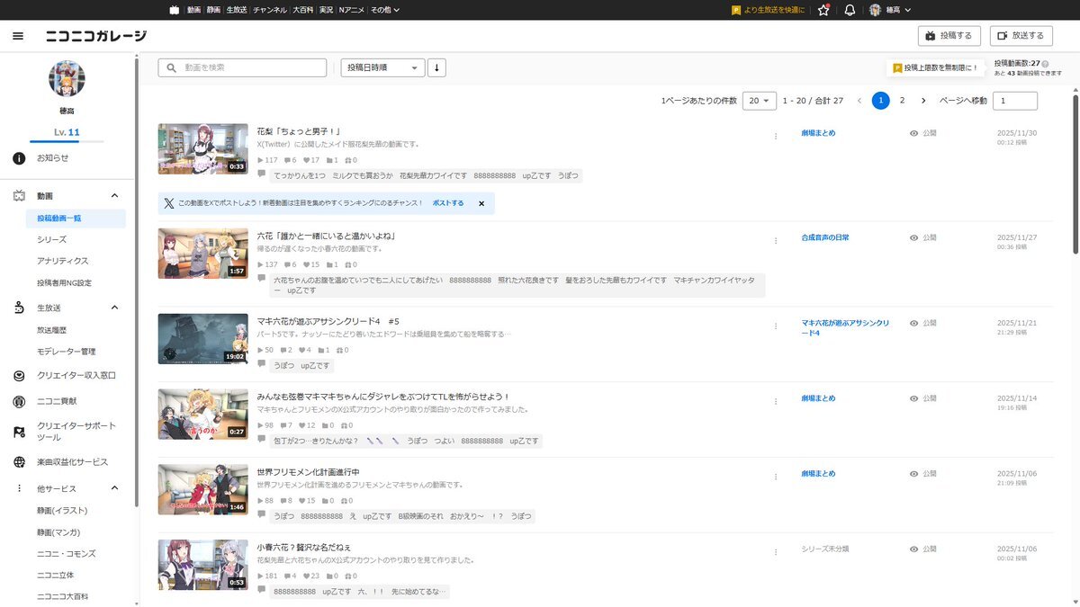The width and height of the screenshot is (1080, 607).
Task: Open 大百科 in top navigation bar
Action: tap(303, 10)
